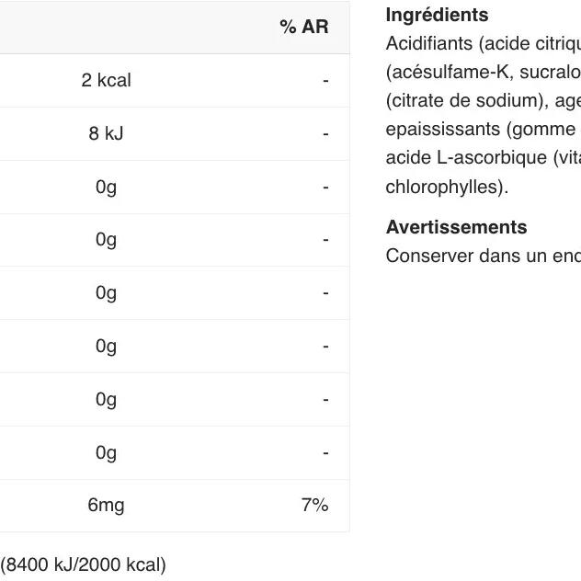This screenshot has width=581, height=581.
Task: Click the Conserver dans un endroit text
Action: 483,256
